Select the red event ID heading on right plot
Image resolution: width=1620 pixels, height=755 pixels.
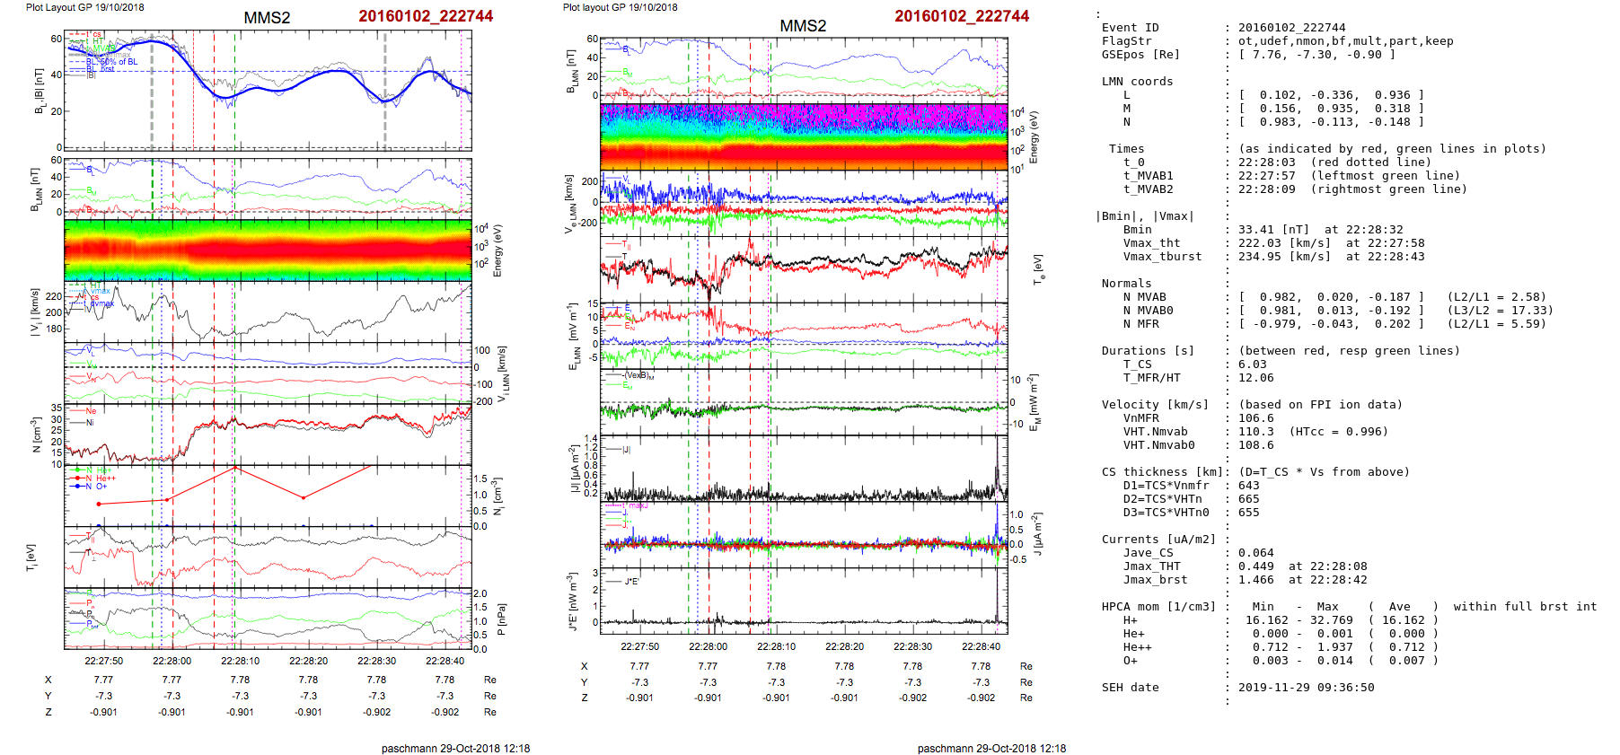[962, 16]
